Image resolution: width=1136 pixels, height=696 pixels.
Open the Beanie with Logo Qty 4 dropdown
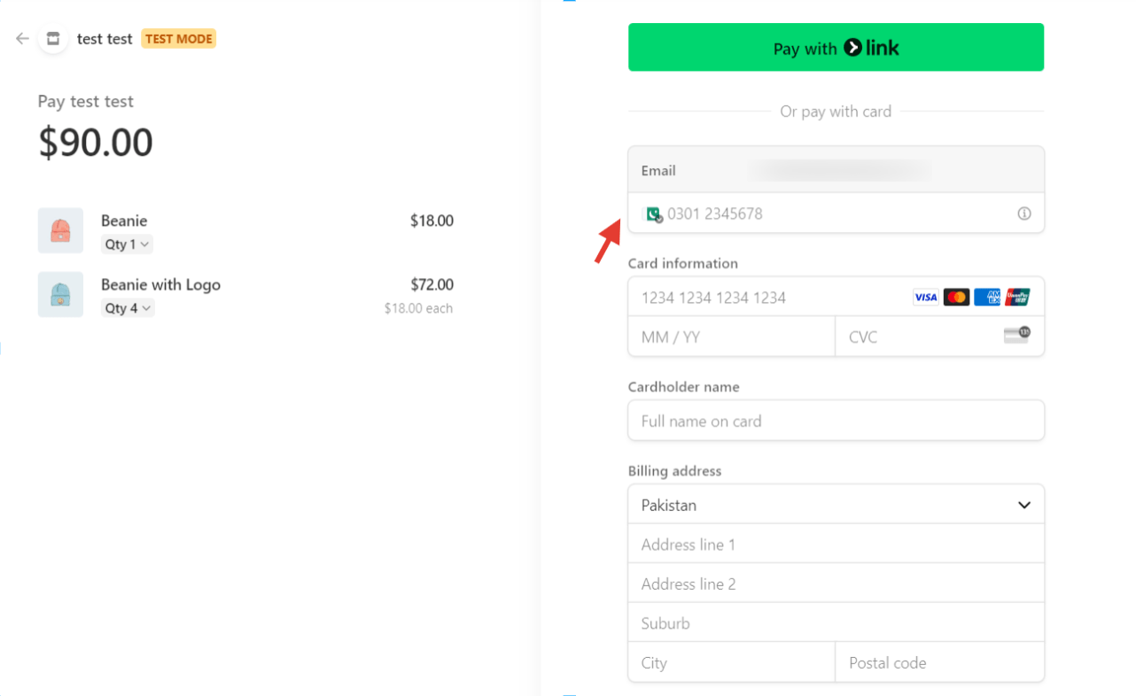pos(128,308)
